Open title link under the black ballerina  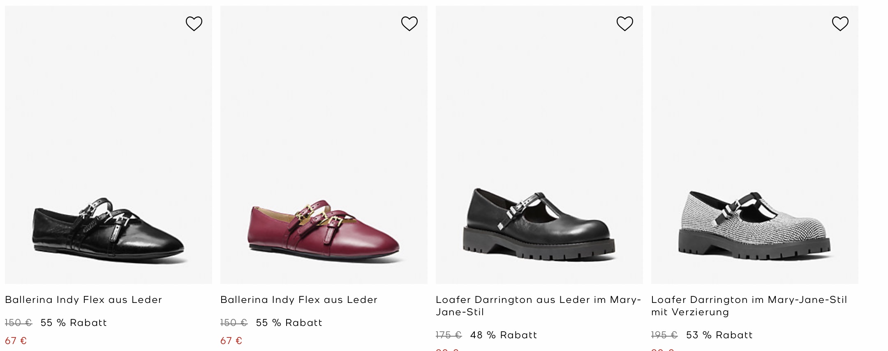83,300
